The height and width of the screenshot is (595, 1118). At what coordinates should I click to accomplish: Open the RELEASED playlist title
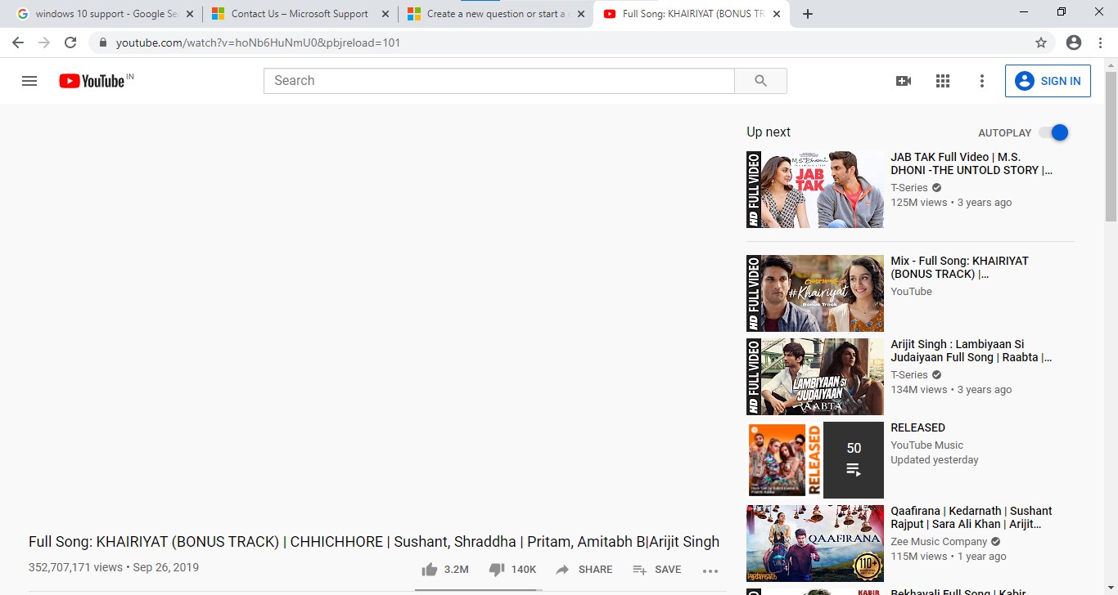click(x=917, y=427)
